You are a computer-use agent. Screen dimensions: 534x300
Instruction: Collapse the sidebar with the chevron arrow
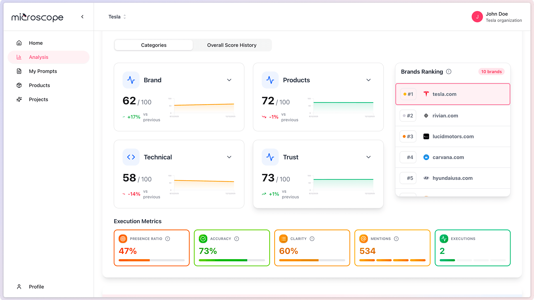pos(82,17)
